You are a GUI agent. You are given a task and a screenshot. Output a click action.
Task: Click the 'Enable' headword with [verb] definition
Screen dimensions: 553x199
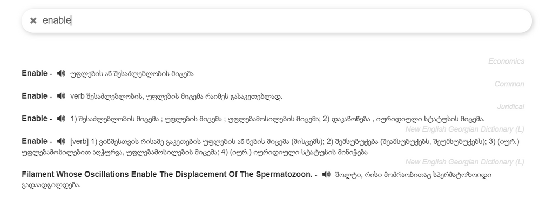[35, 141]
